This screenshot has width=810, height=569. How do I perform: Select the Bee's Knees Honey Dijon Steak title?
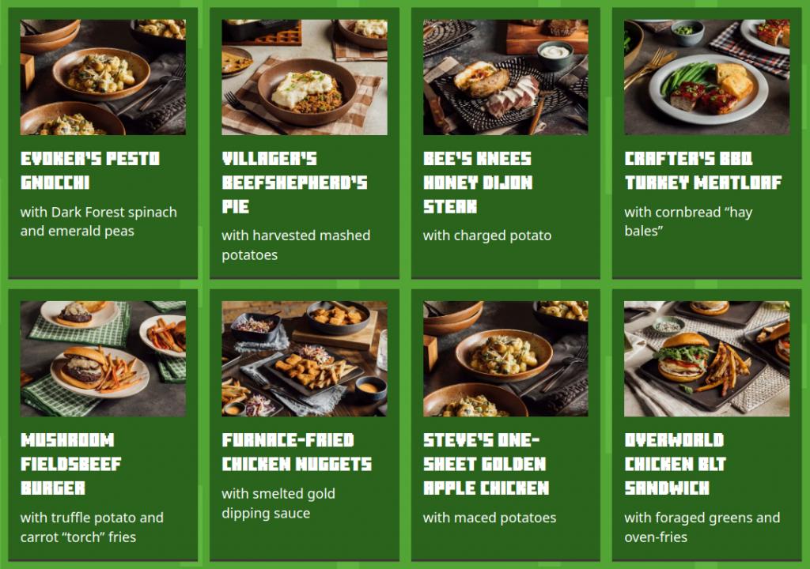478,183
